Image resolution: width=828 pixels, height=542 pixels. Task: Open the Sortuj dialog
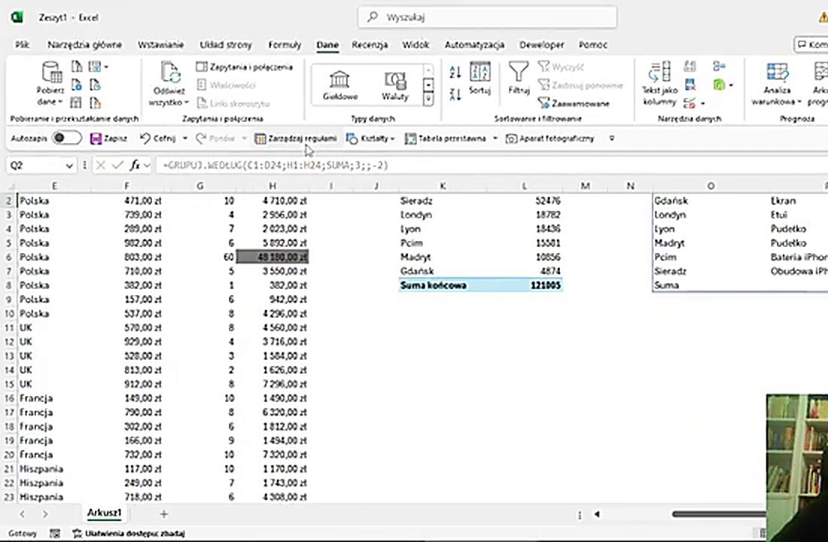click(479, 78)
